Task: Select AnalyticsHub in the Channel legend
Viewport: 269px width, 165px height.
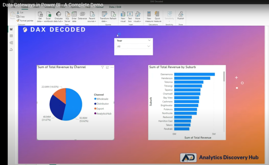Action: [103, 114]
